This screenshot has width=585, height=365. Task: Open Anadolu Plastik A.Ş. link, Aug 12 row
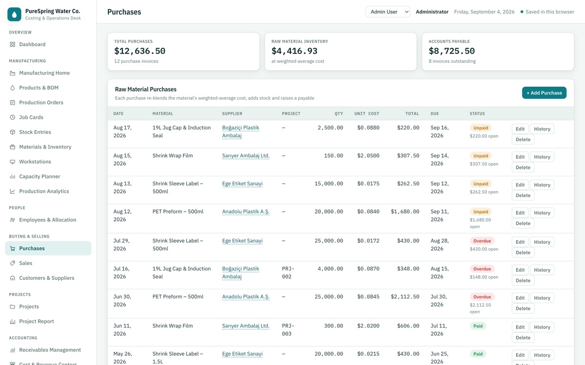(246, 212)
